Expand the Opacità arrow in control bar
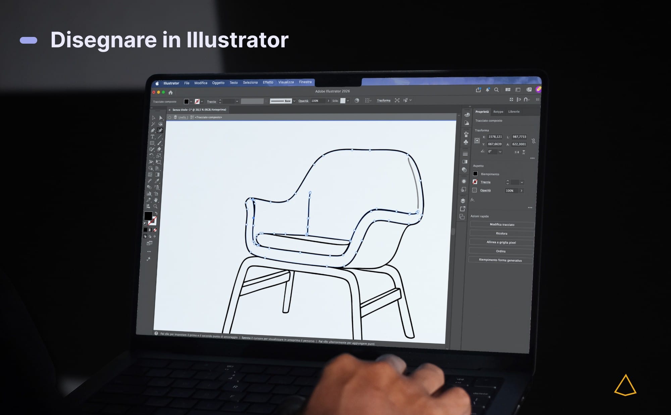Viewport: 671px width, 415px height. [328, 101]
